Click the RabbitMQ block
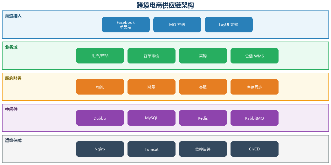 pyautogui.click(x=254, y=118)
